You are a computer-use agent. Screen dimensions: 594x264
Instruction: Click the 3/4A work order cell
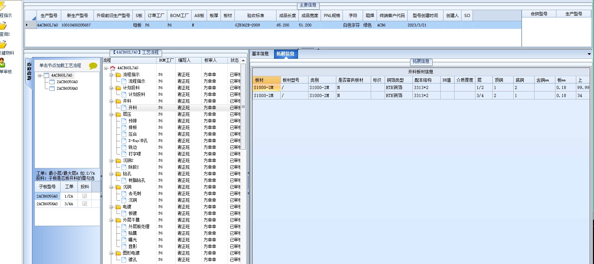[x=69, y=204]
